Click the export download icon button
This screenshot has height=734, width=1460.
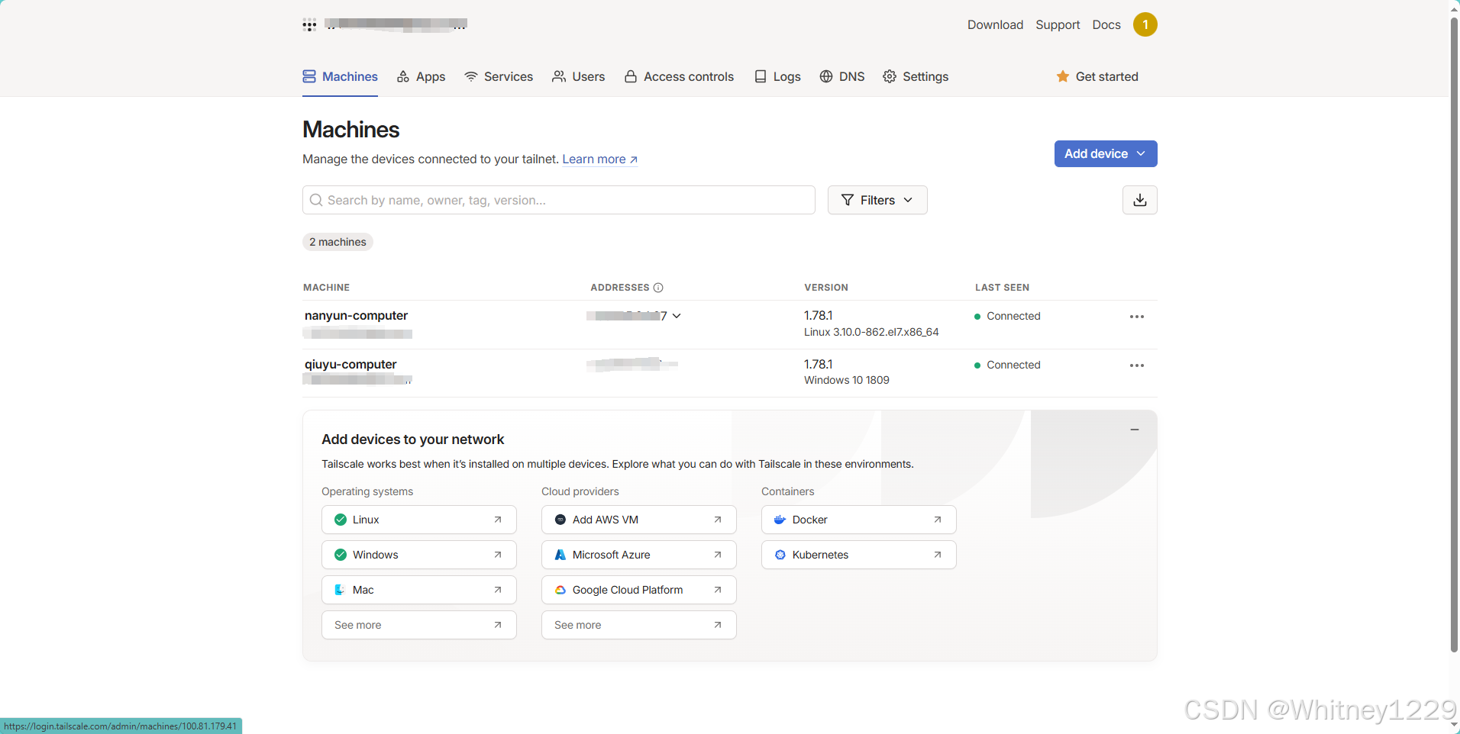[1140, 200]
